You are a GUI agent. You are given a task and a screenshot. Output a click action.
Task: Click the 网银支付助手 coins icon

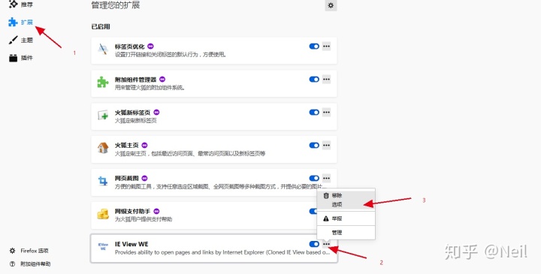click(103, 214)
